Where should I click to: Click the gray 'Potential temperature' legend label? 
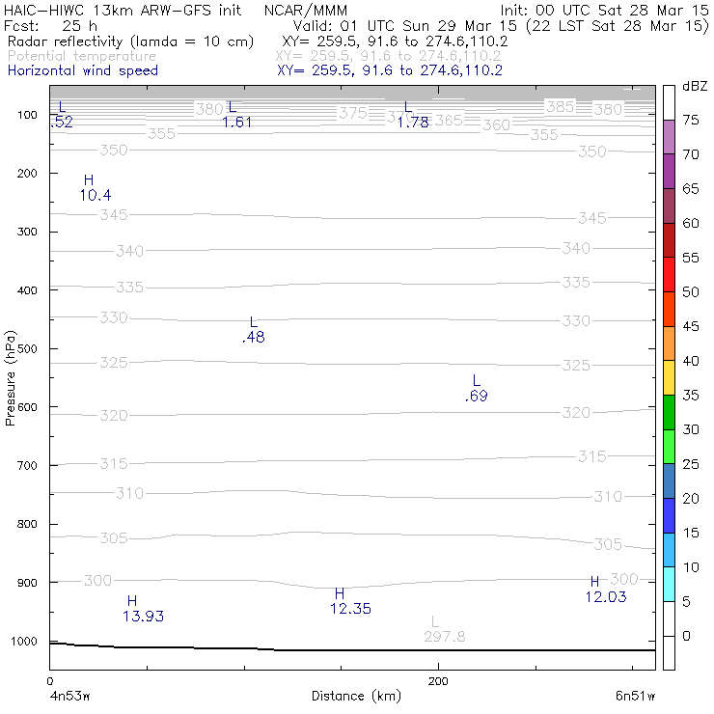point(82,56)
